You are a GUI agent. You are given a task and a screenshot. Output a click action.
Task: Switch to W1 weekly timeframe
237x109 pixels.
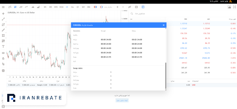(x=83, y=7)
